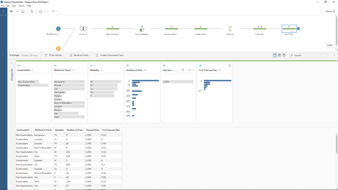Select the Group by spelling clean step
The width and height of the screenshot is (338, 190).
point(171,28)
